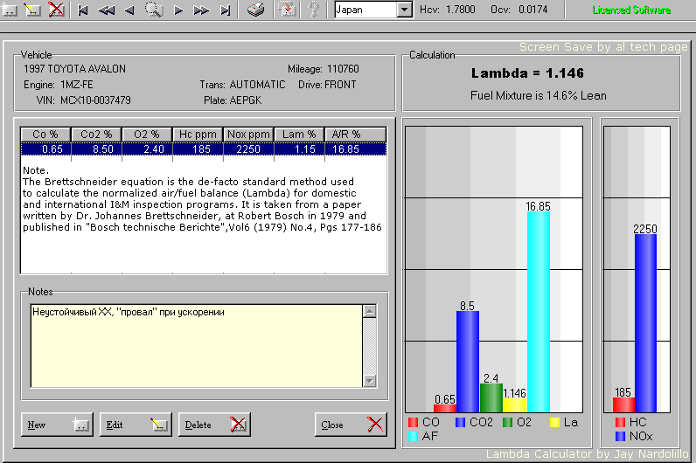Image resolution: width=696 pixels, height=463 pixels.
Task: Jump to the first record
Action: coord(83,10)
